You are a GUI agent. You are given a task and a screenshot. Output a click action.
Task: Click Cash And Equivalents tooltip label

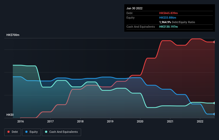[141, 27]
